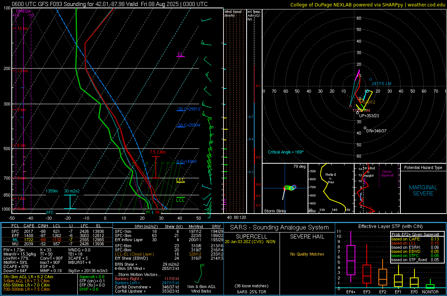Click the '-30 C=29912'' height label
Viewport: 447px width, 296px height.
(189, 109)
